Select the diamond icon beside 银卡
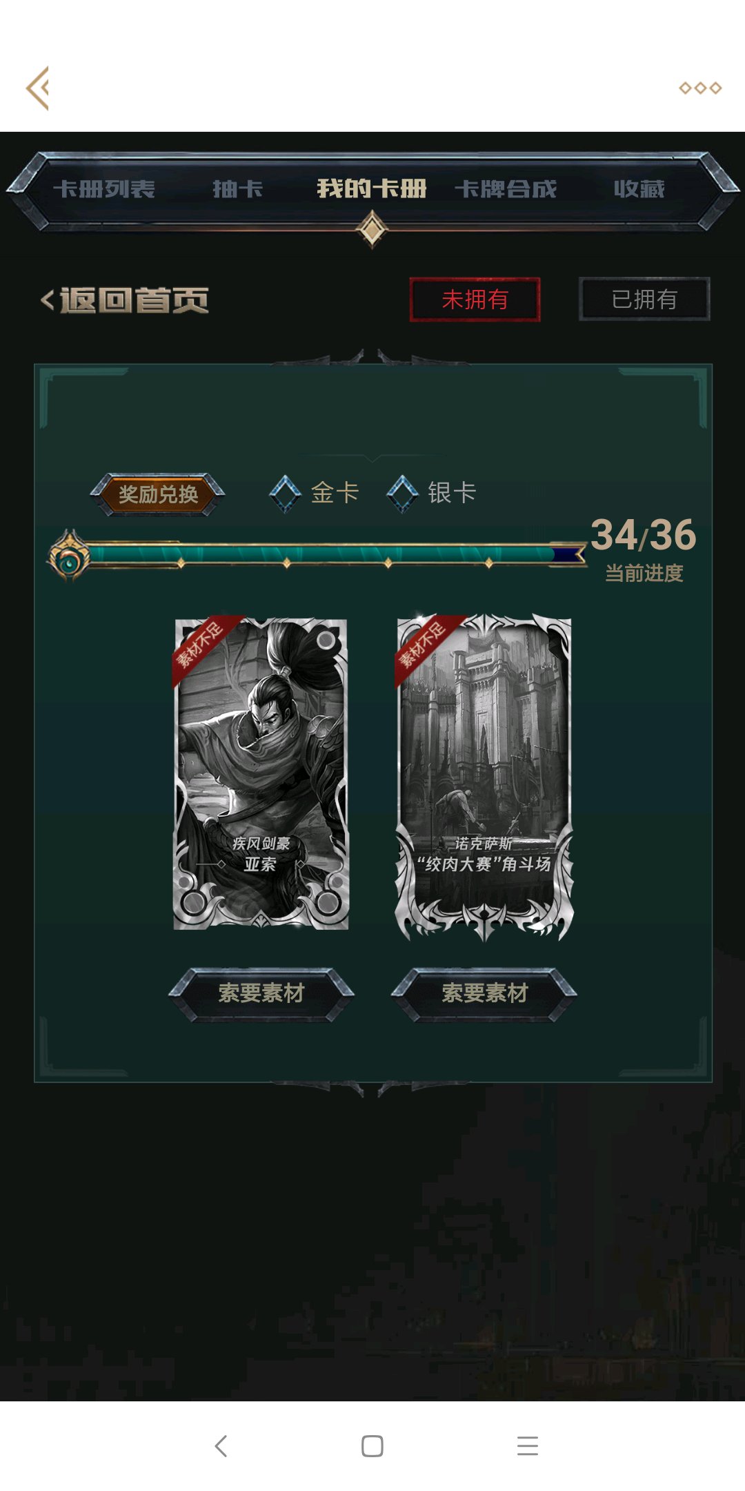The height and width of the screenshot is (1491, 745). pos(403,494)
